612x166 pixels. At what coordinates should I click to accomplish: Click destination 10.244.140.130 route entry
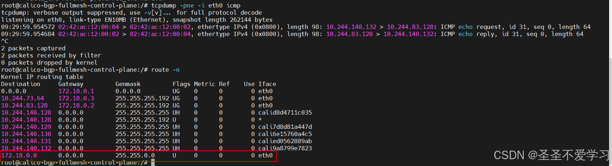click(x=26, y=134)
